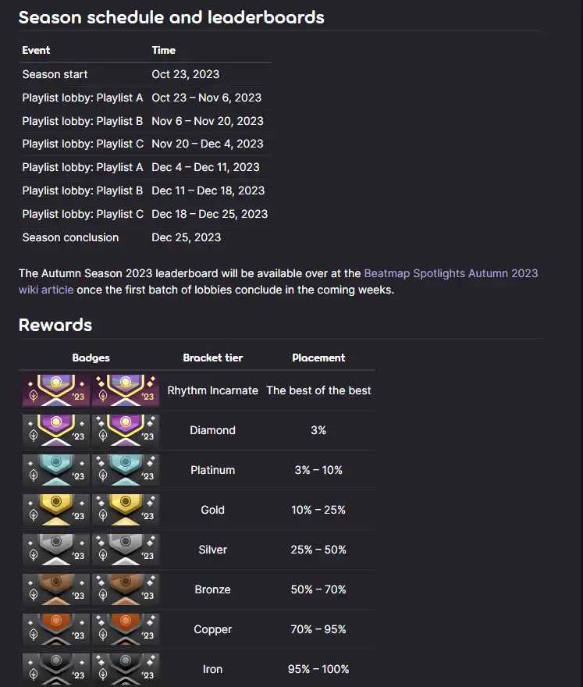
Task: Select the 'Rhythm Incarnate' tier name
Action: click(213, 390)
